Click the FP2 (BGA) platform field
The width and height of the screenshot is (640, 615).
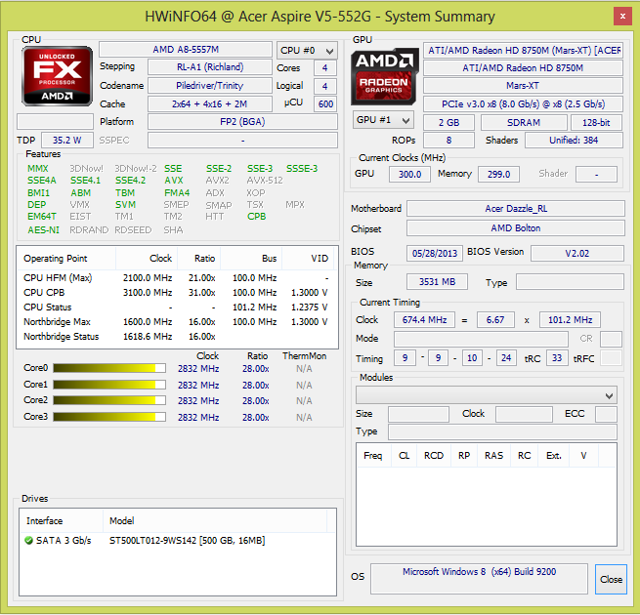(x=243, y=121)
